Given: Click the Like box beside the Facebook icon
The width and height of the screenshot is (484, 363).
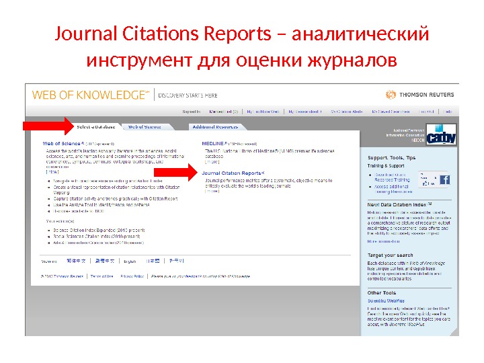Looking at the screenshot, I should click(428, 179).
